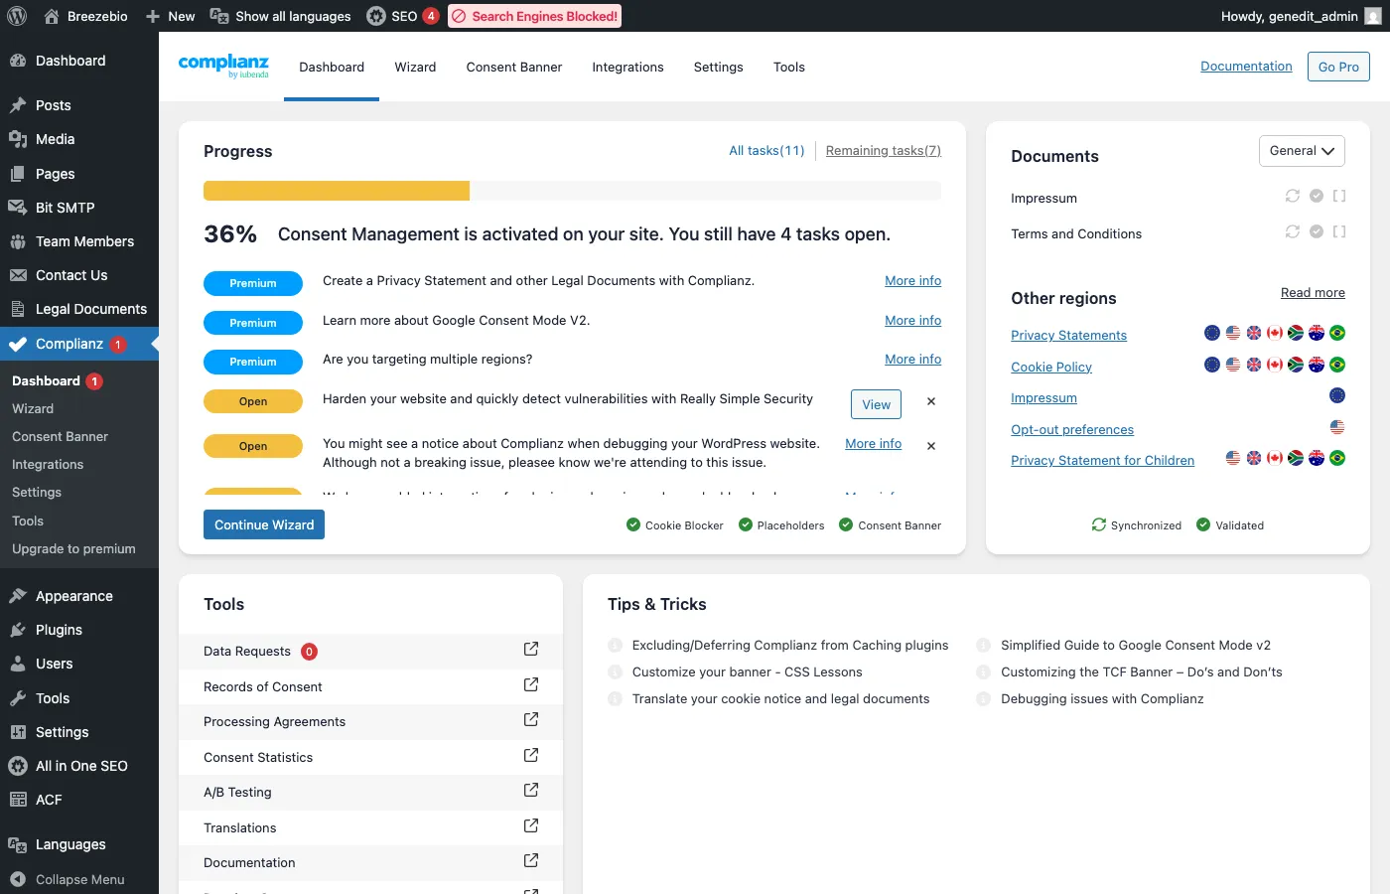Click the yellow progress bar
Image resolution: width=1390 pixels, height=894 pixels.
point(337,191)
